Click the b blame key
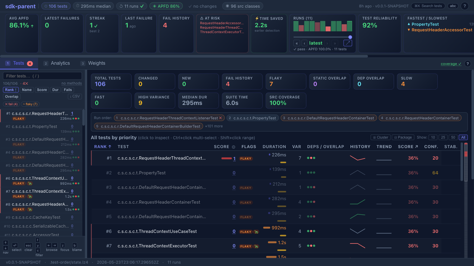The height and width of the screenshot is (266, 474). [x=75, y=245]
